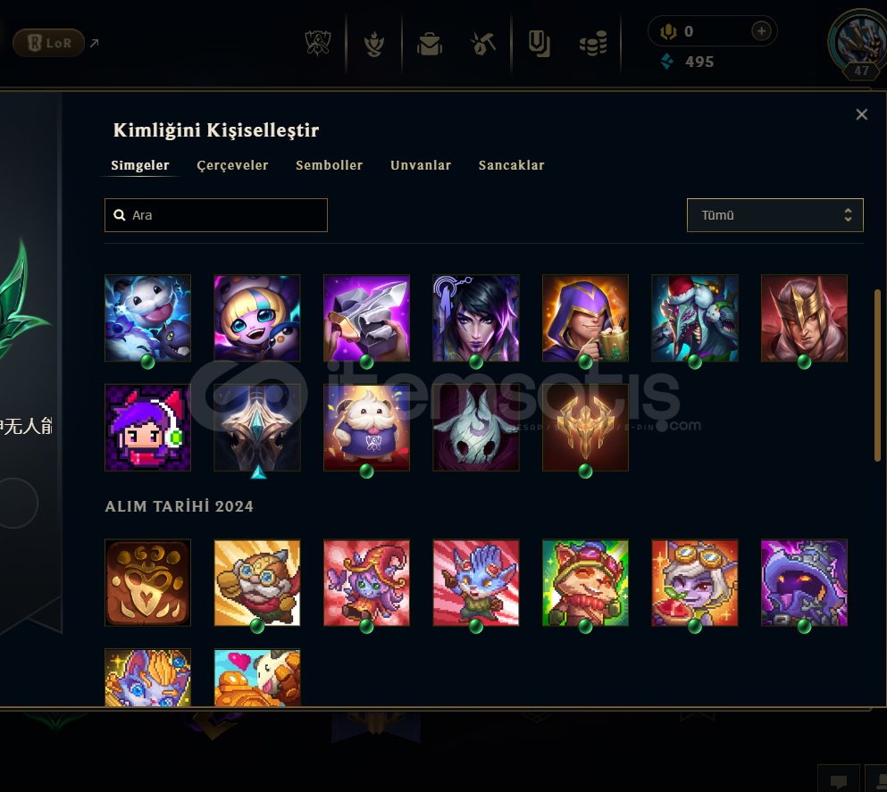
Task: Open the Unvanlar tab
Action: (x=421, y=165)
